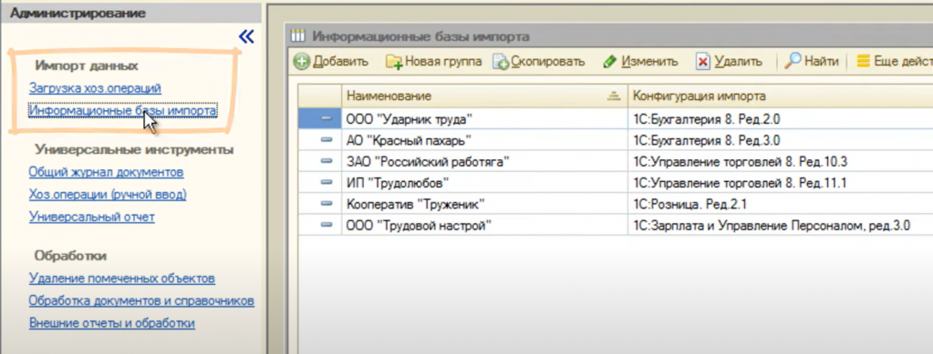Open Удаление помеченных объектов link
The height and width of the screenshot is (354, 933).
122,278
